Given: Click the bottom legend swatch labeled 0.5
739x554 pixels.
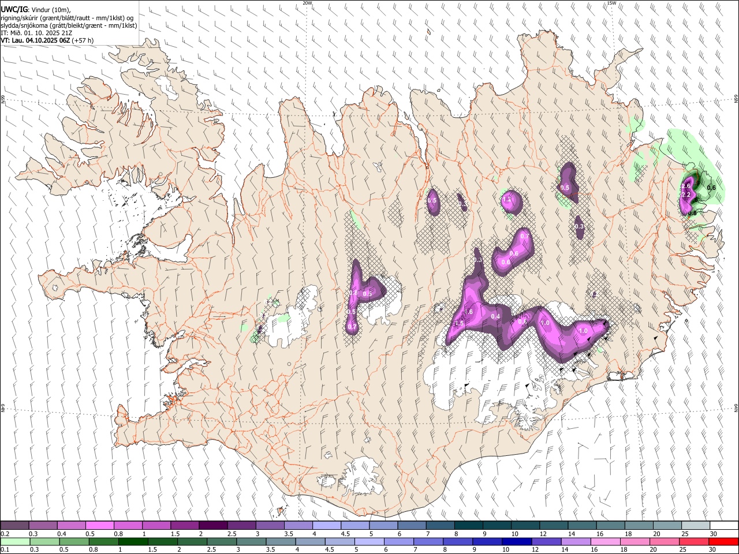Looking at the screenshot, I should [x=74, y=541].
